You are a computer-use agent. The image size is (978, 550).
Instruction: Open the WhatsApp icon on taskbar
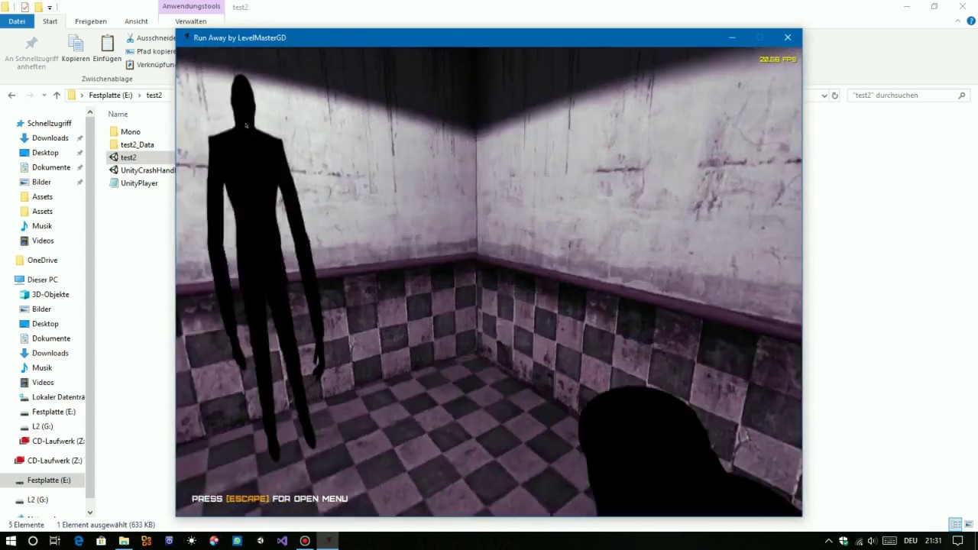point(237,541)
